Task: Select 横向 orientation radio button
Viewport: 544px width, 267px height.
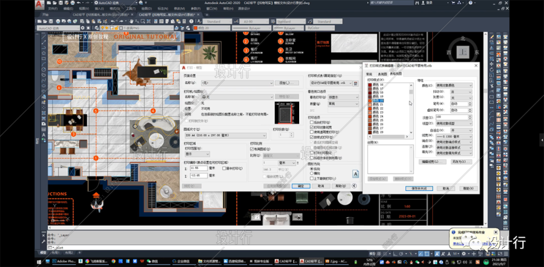Action: 312,173
